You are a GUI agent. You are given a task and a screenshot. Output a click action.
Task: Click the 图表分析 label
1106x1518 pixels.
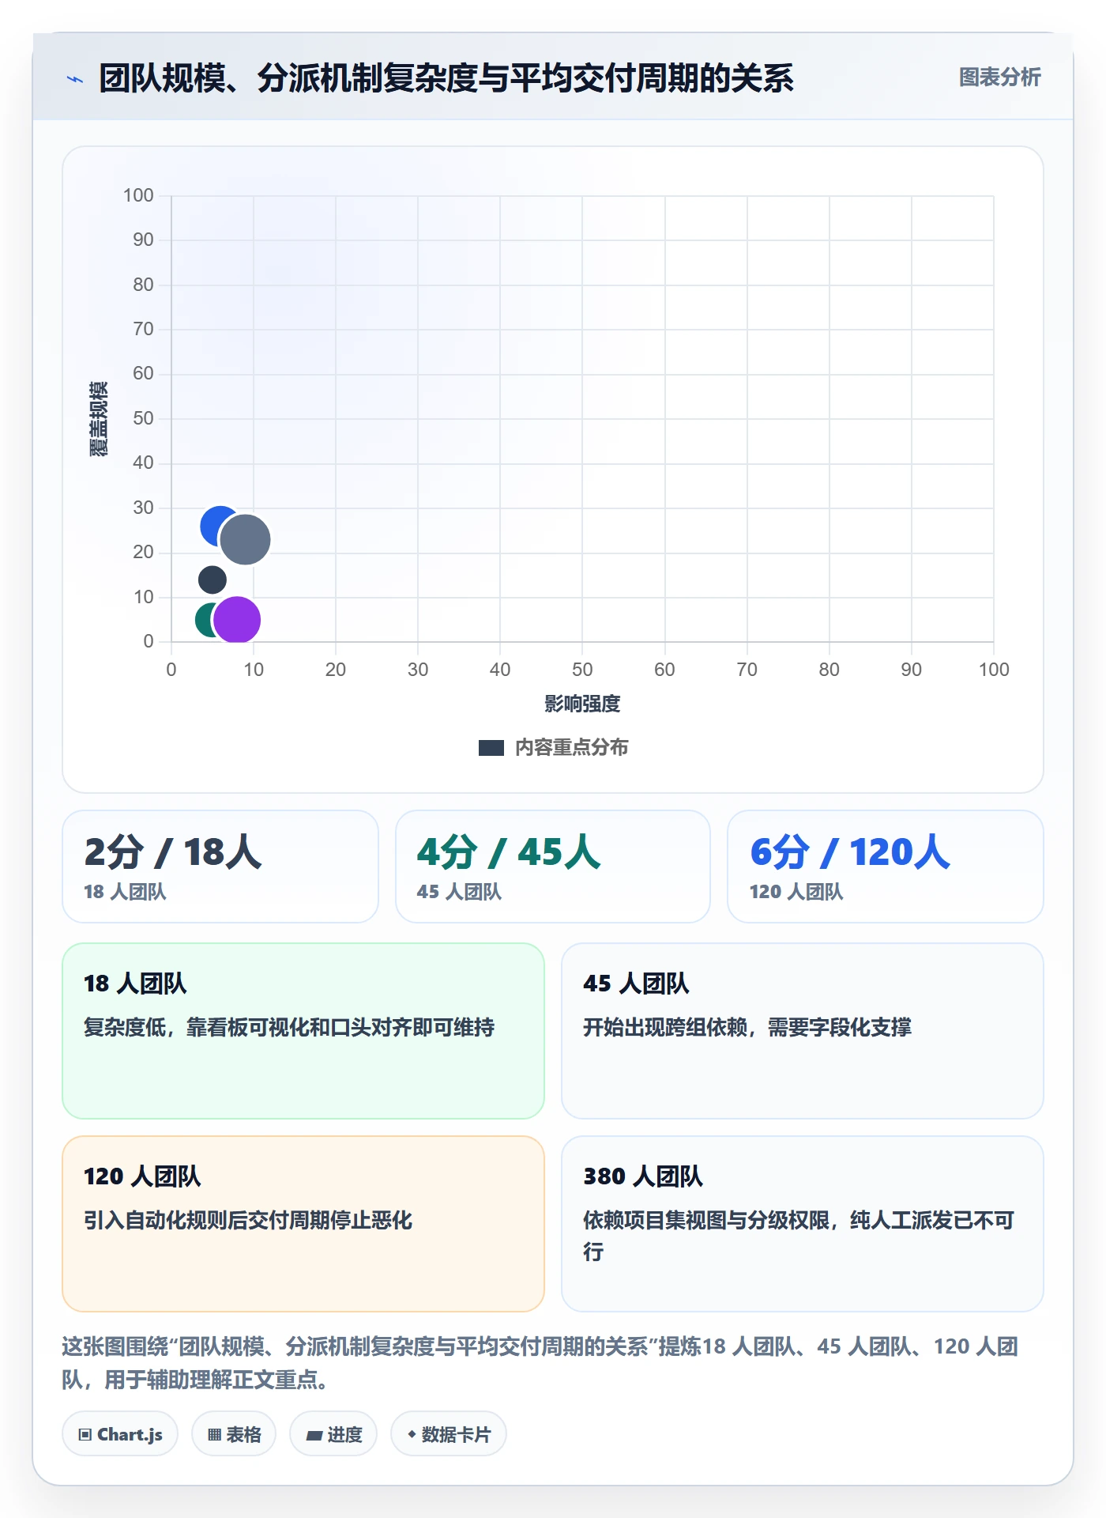point(999,77)
